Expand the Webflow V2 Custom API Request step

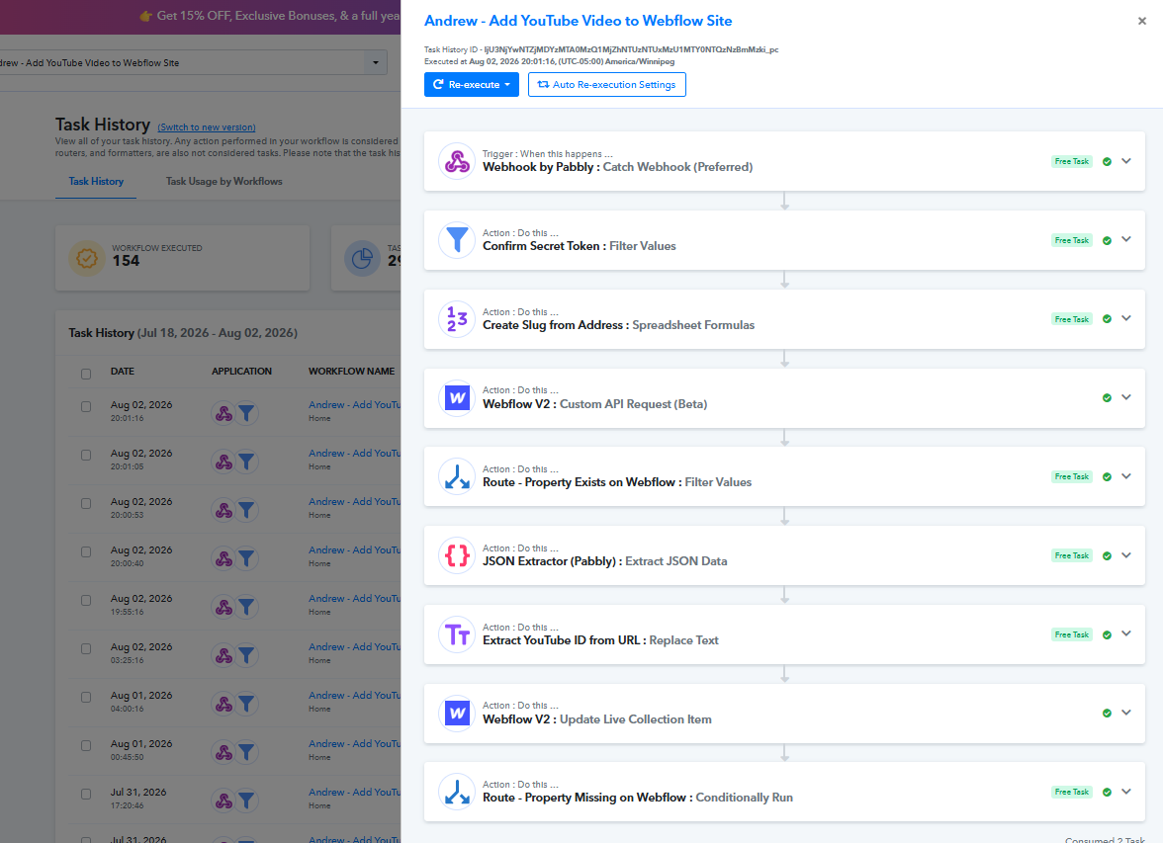pos(1125,397)
